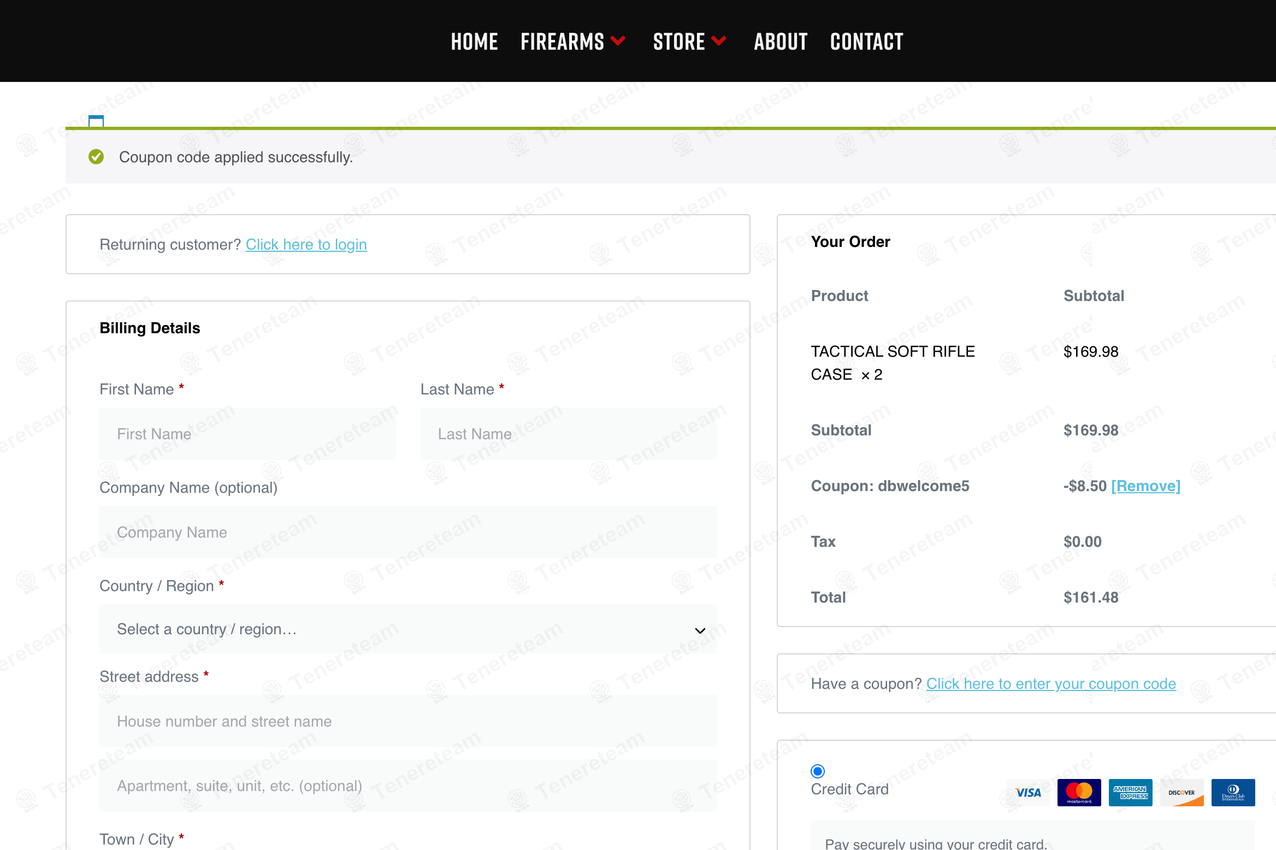Viewport: 1276px width, 850px height.
Task: Click the Total amount $161.48
Action: (x=1091, y=598)
